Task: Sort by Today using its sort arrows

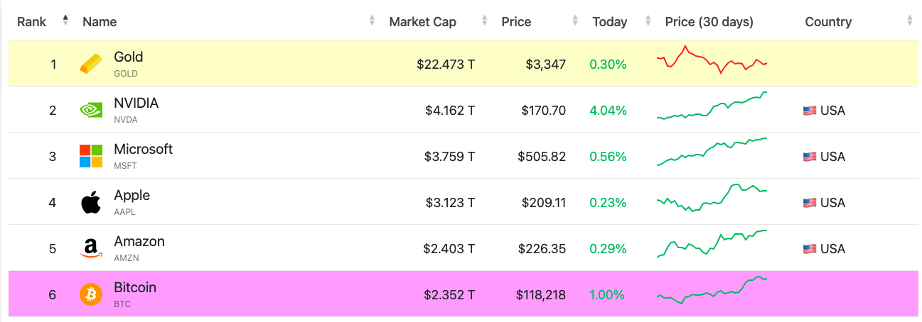Action: click(x=648, y=21)
